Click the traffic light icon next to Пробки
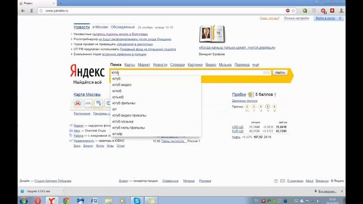 [251, 95]
